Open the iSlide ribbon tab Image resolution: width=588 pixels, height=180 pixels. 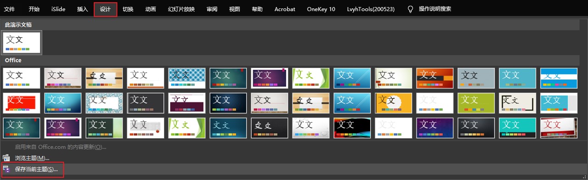coord(58,9)
